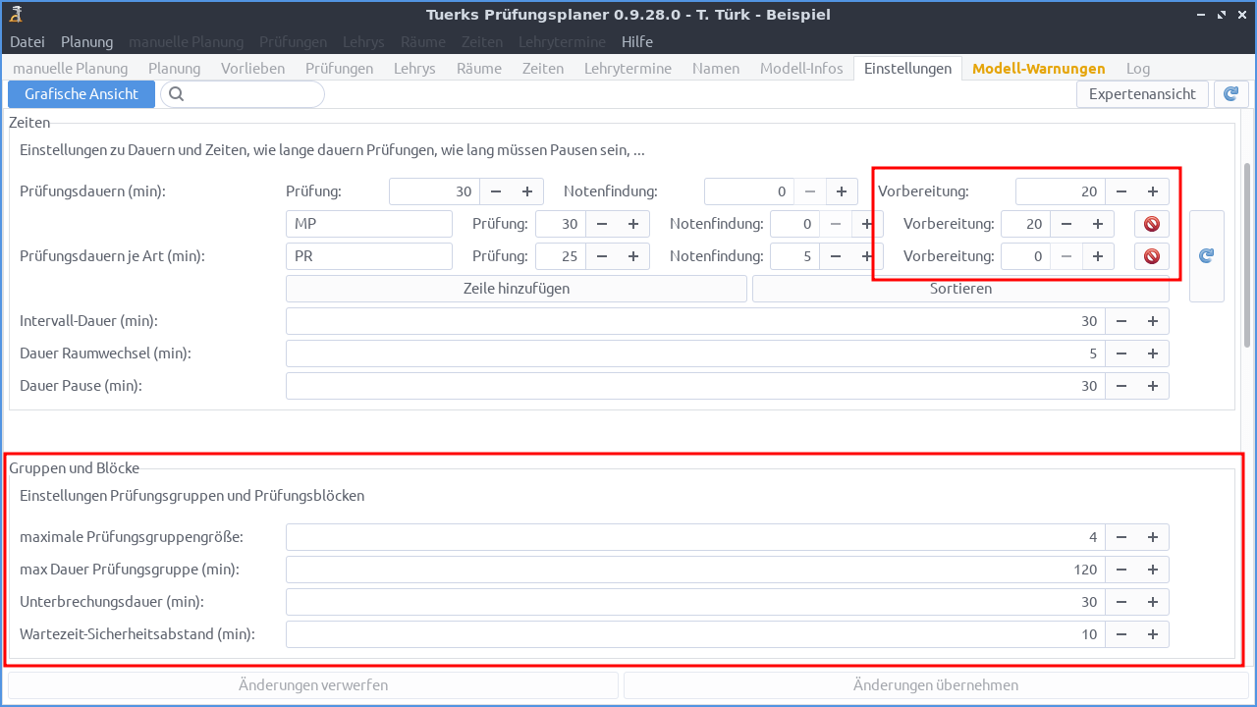Open the Datei menu
This screenshot has height=707, width=1257.
pos(27,42)
